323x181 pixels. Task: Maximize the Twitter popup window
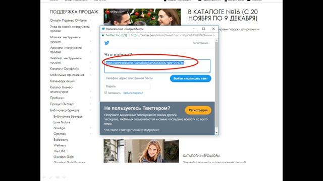point(203,29)
